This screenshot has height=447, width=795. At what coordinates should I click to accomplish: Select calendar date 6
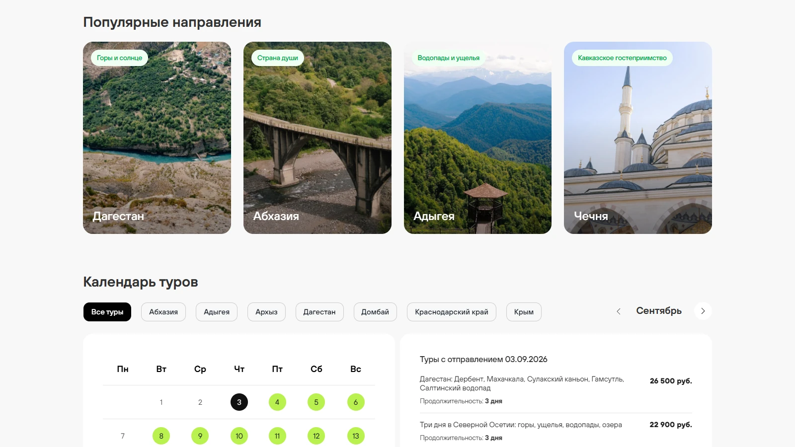[356, 402]
